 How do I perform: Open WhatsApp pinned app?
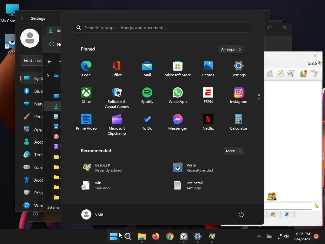178,95
